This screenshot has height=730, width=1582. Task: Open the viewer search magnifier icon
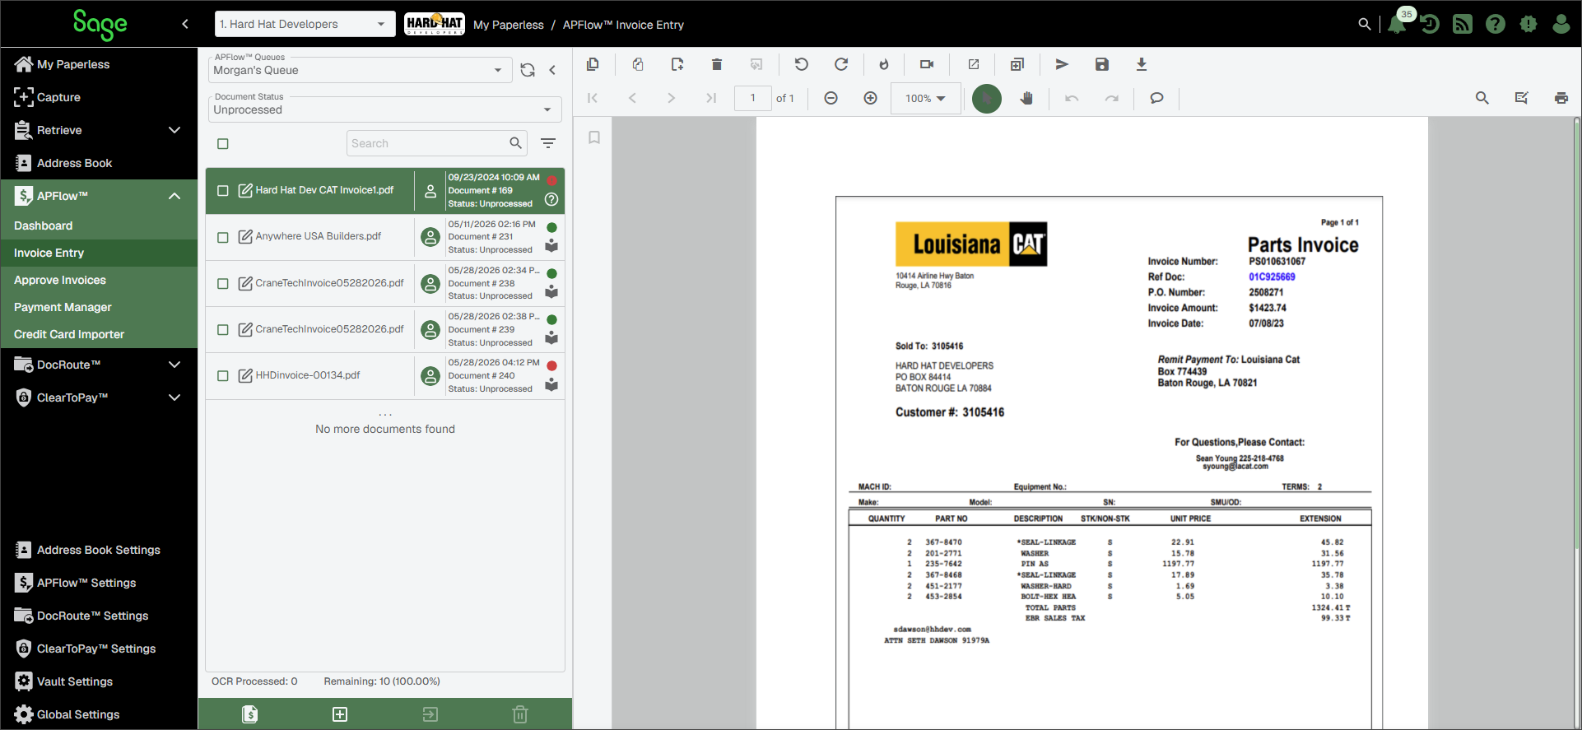1482,98
